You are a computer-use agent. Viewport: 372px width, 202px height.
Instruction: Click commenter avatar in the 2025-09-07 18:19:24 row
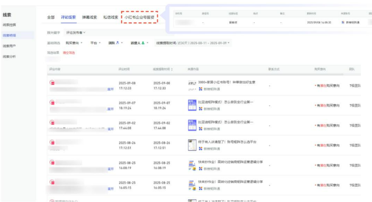coord(52,103)
